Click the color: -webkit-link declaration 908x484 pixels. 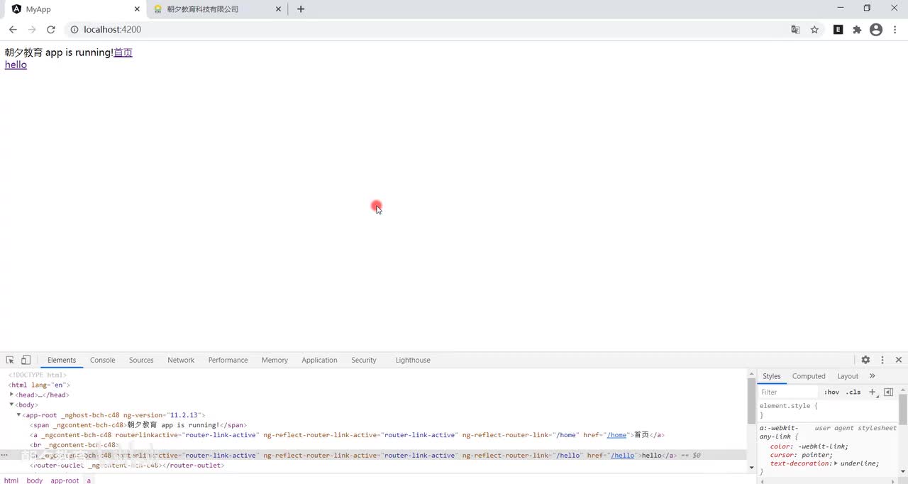tap(809, 446)
